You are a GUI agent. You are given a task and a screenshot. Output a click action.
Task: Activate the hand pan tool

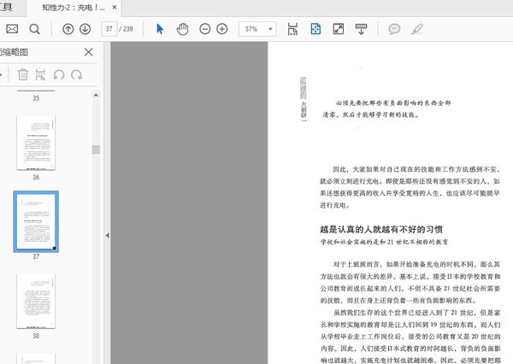(182, 29)
